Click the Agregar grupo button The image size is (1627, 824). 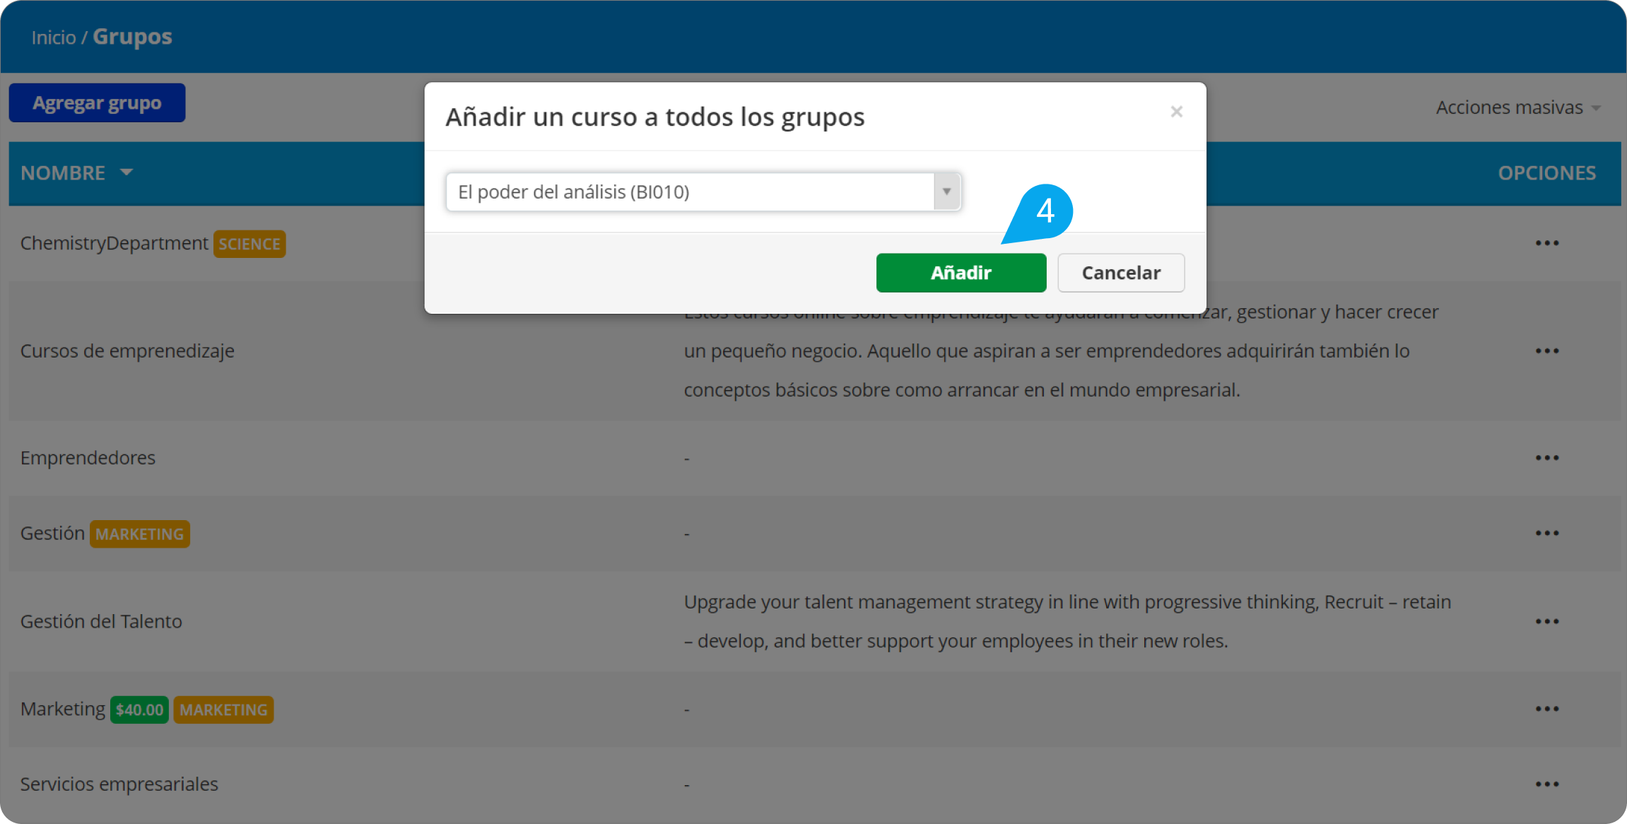97,103
